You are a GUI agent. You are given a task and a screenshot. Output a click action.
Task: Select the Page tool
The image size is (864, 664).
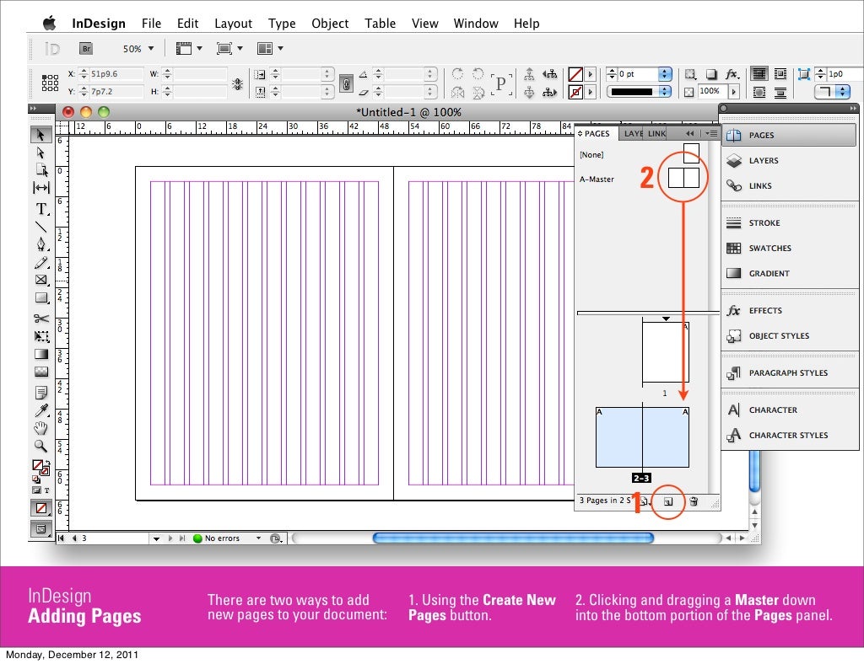(41, 170)
